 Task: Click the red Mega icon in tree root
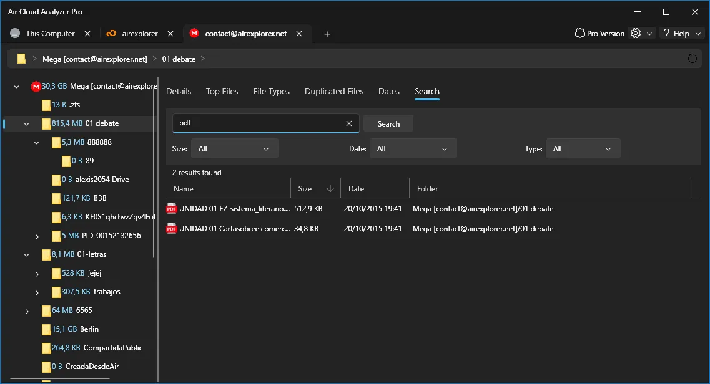point(36,86)
